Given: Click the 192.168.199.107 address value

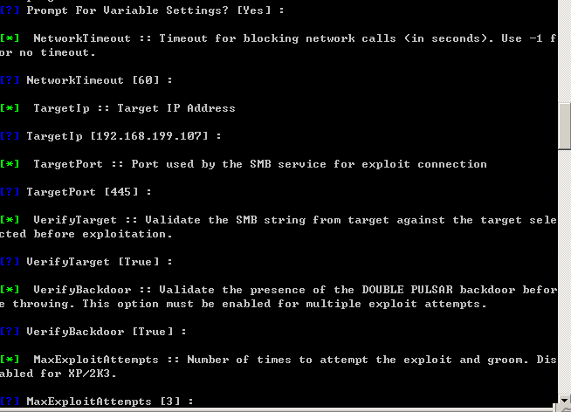Looking at the screenshot, I should pyautogui.click(x=149, y=136).
